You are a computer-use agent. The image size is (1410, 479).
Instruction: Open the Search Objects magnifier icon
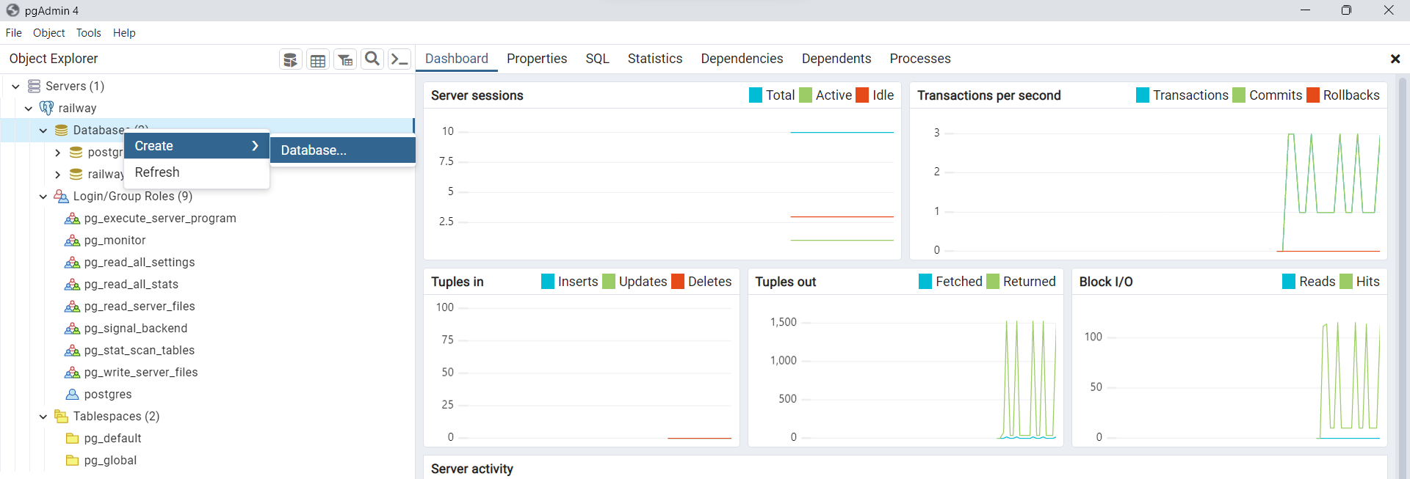[x=372, y=59]
